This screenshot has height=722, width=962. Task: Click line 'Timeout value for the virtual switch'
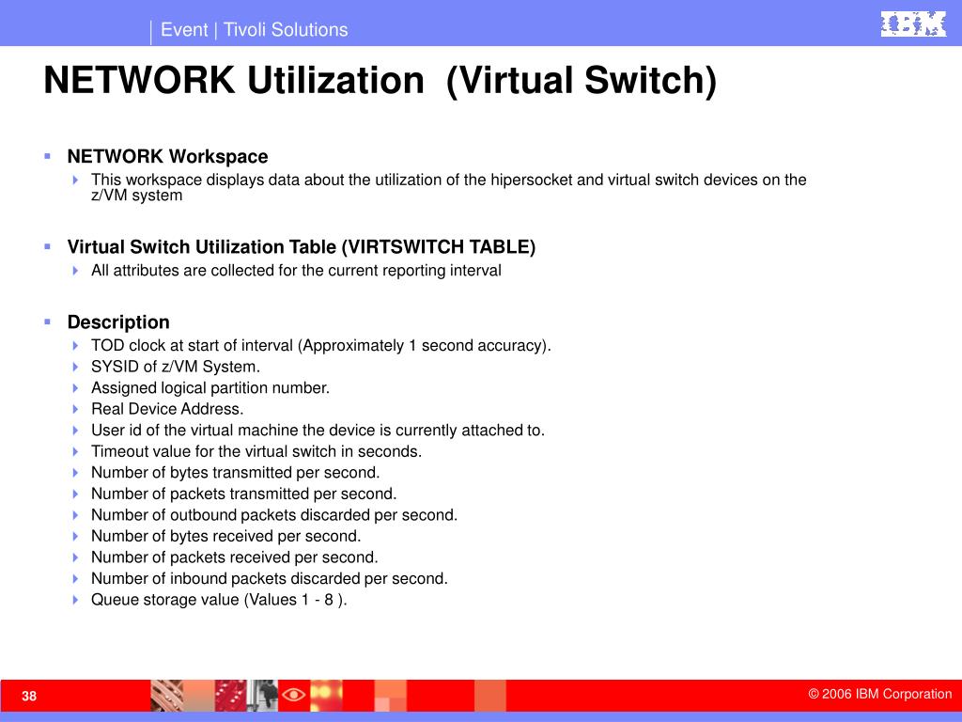[256, 451]
